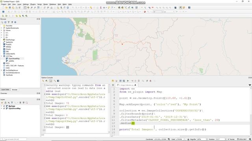This screenshot has width=252, height=141.
Task: Click Run Command in Python console
Action: coord(46,81)
